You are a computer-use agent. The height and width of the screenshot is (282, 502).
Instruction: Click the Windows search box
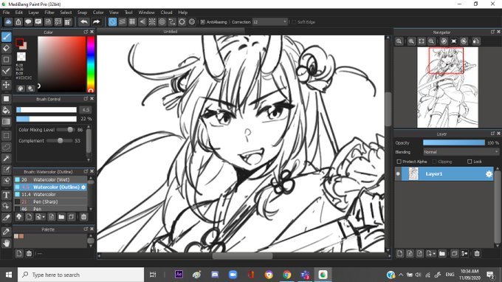pyautogui.click(x=80, y=275)
